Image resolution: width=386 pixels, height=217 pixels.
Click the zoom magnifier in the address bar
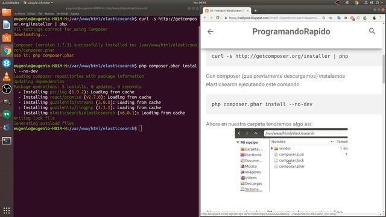pos(324,18)
